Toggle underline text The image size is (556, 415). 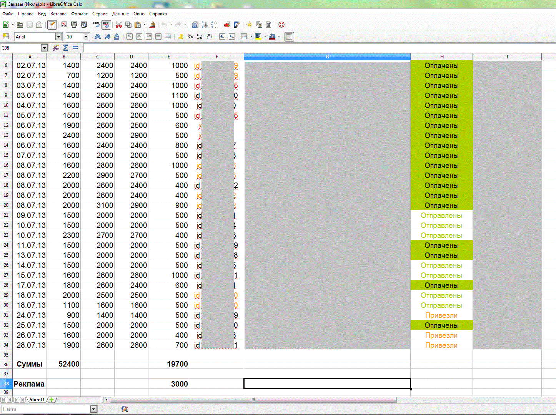(117, 37)
